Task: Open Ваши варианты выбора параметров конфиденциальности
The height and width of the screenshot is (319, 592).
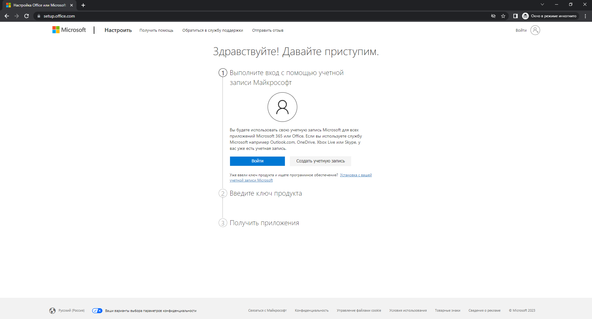Action: point(151,311)
